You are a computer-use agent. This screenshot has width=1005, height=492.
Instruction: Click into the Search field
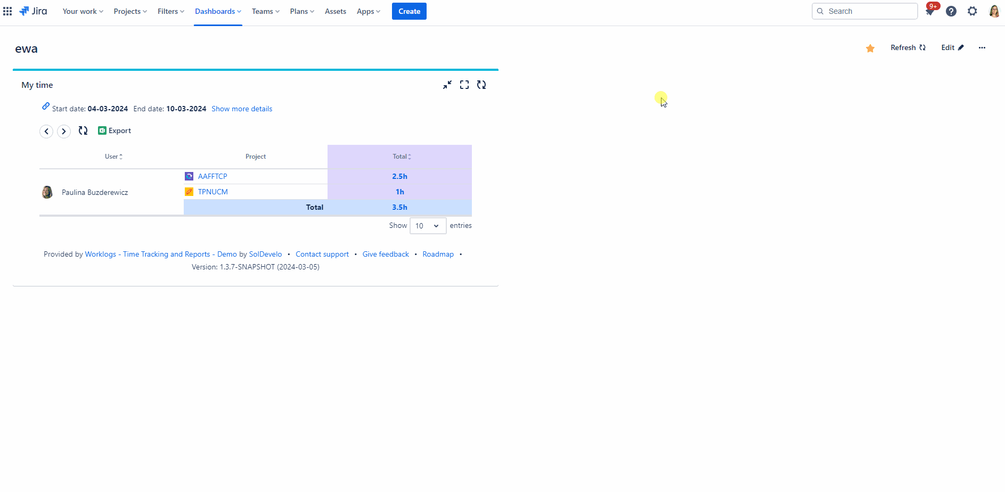coord(864,11)
